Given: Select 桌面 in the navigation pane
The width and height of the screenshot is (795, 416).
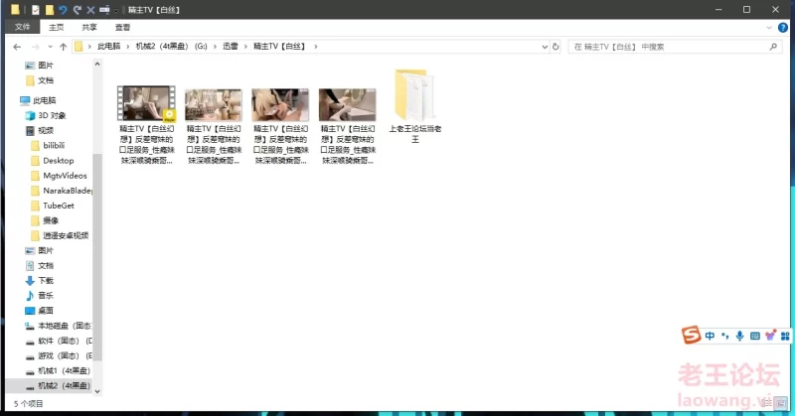Looking at the screenshot, I should pos(39,311).
